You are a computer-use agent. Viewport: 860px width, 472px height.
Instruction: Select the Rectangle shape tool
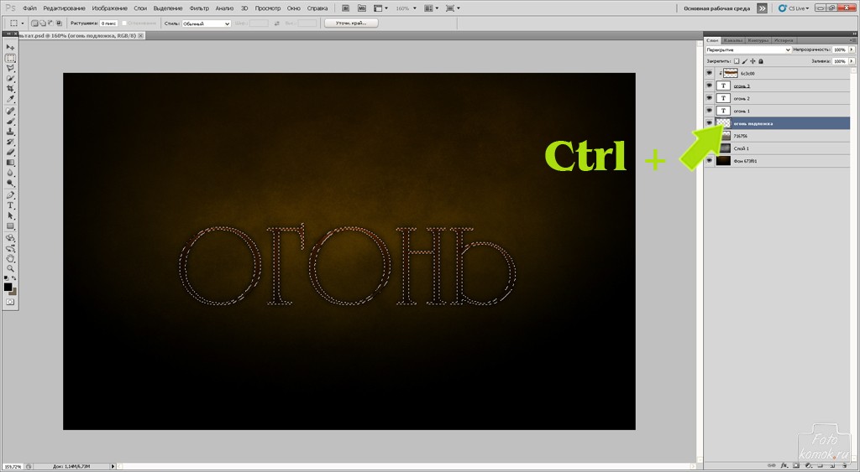(10, 226)
